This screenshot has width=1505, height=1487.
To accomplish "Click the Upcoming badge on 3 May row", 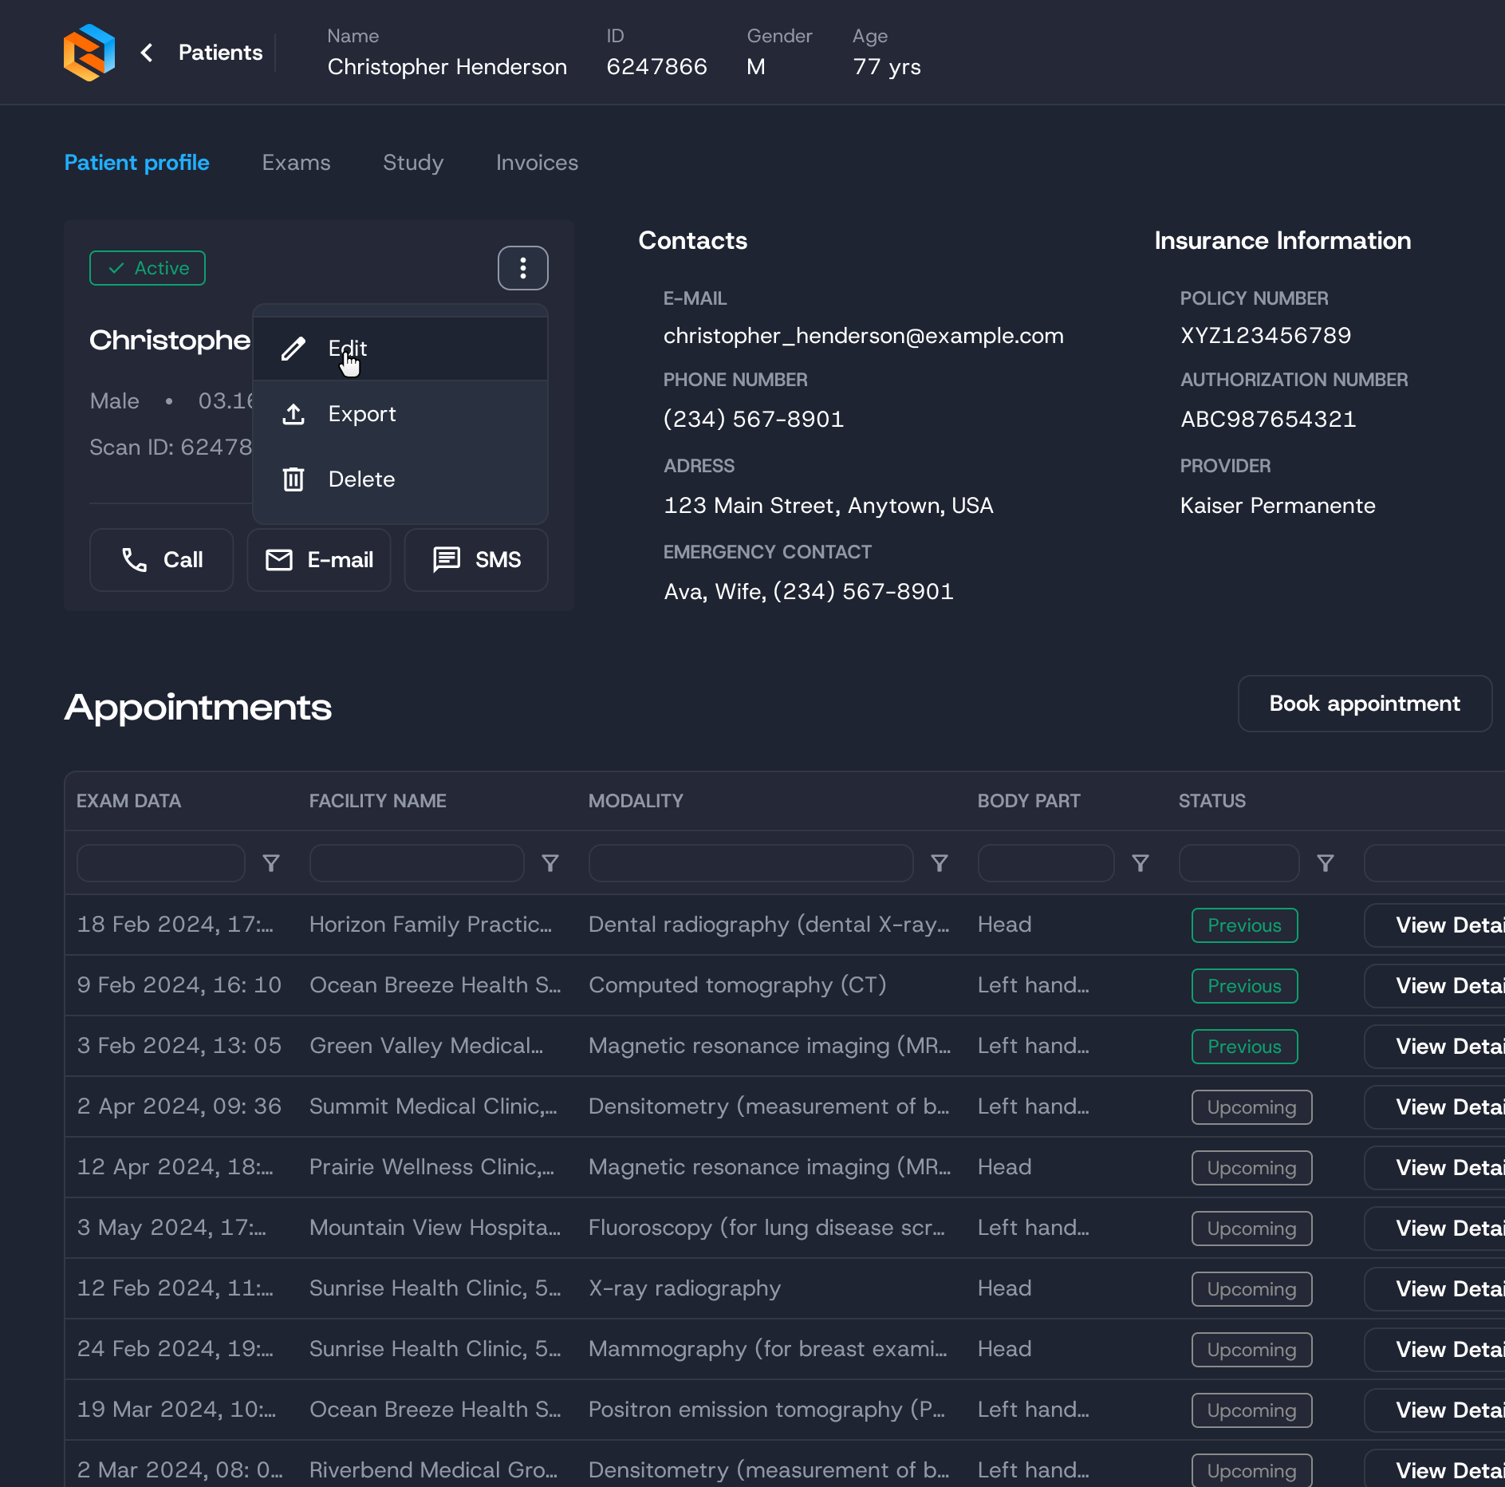I will [x=1252, y=1229].
